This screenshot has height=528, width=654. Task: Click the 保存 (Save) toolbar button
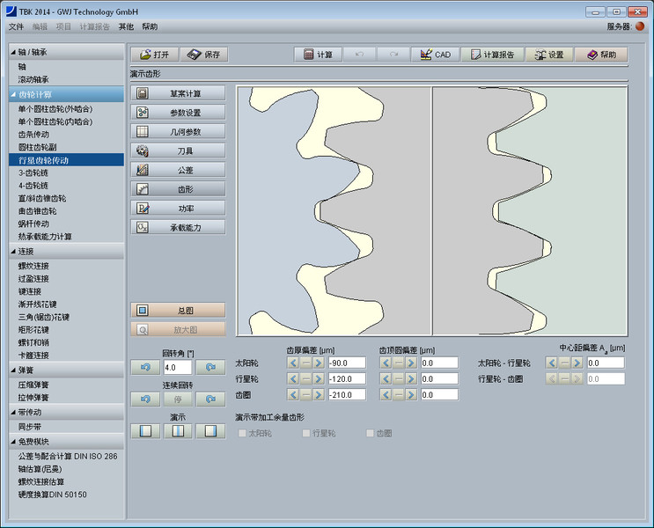click(x=204, y=55)
